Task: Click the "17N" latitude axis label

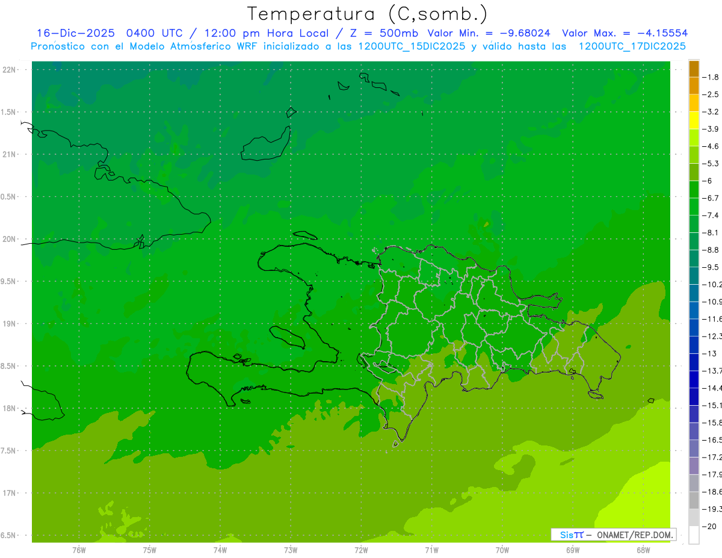Action: 10,493
